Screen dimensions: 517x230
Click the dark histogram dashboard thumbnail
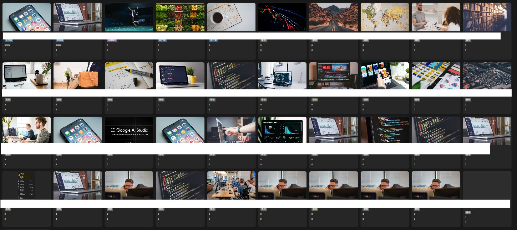click(282, 130)
